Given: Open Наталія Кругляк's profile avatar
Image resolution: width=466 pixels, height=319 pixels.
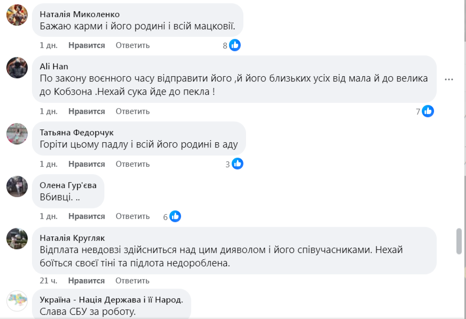Looking at the screenshot, I should (x=17, y=239).
